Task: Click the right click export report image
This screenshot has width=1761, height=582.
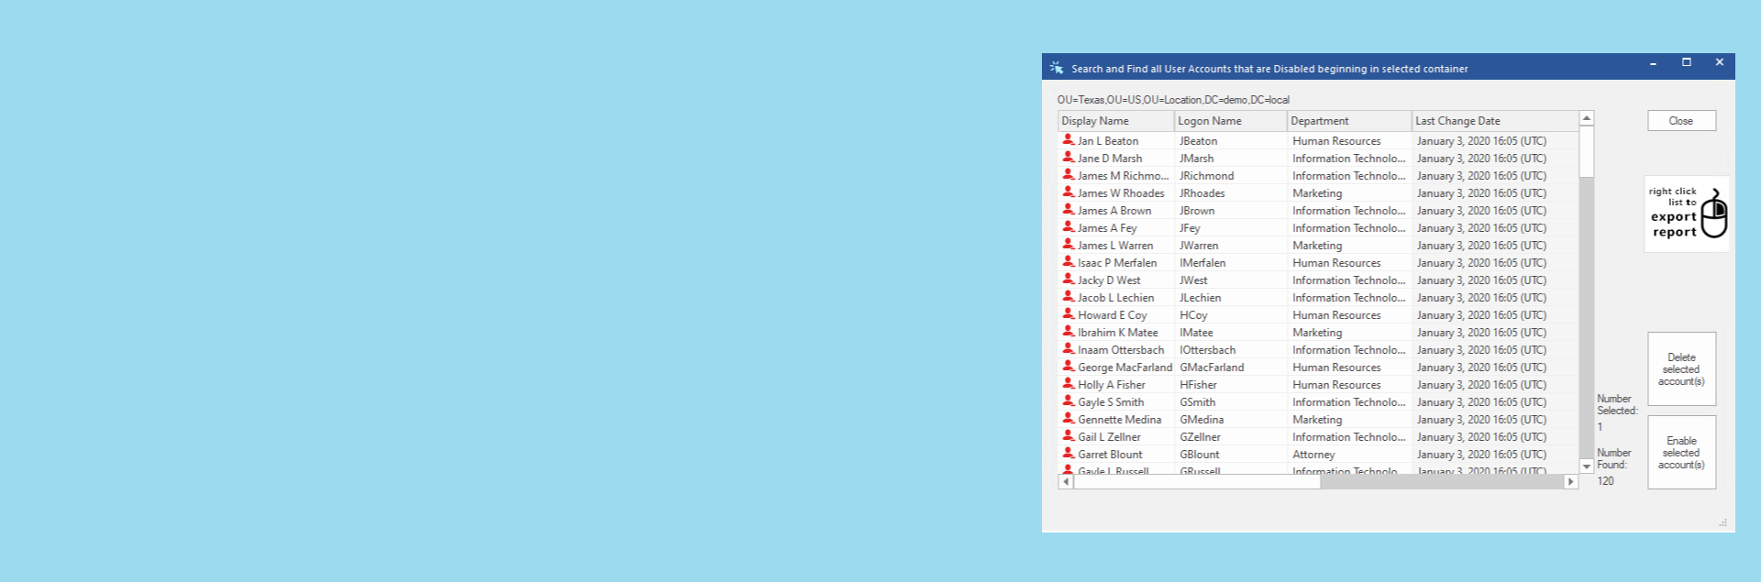Action: tap(1687, 214)
